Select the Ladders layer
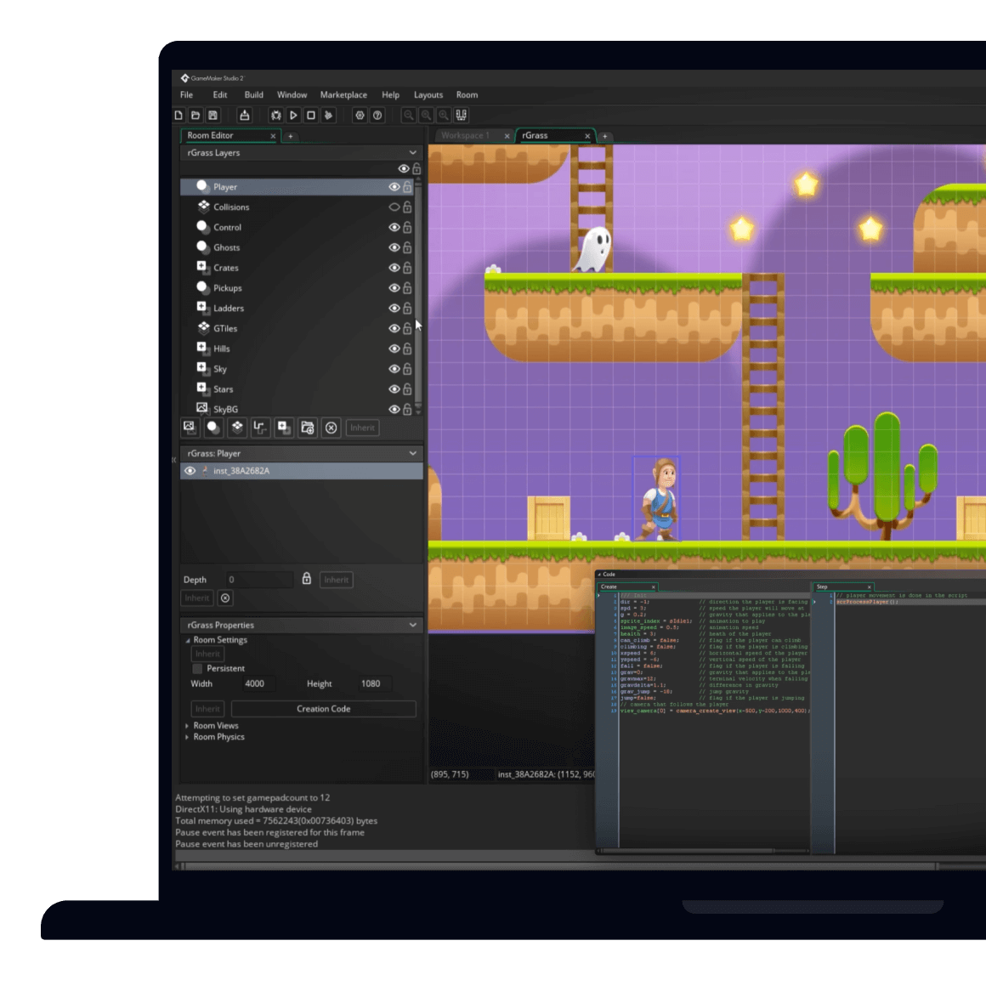986x986 pixels. click(x=229, y=309)
